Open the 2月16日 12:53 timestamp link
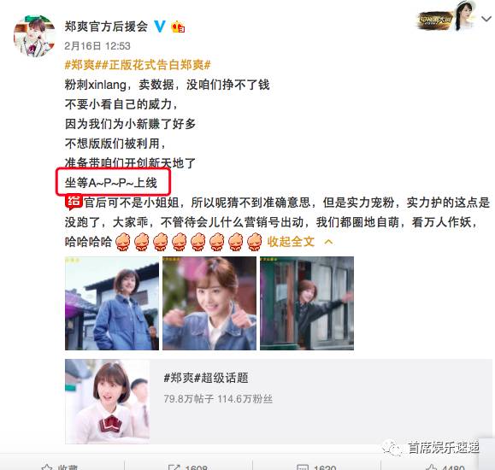495x470 pixels. click(97, 46)
